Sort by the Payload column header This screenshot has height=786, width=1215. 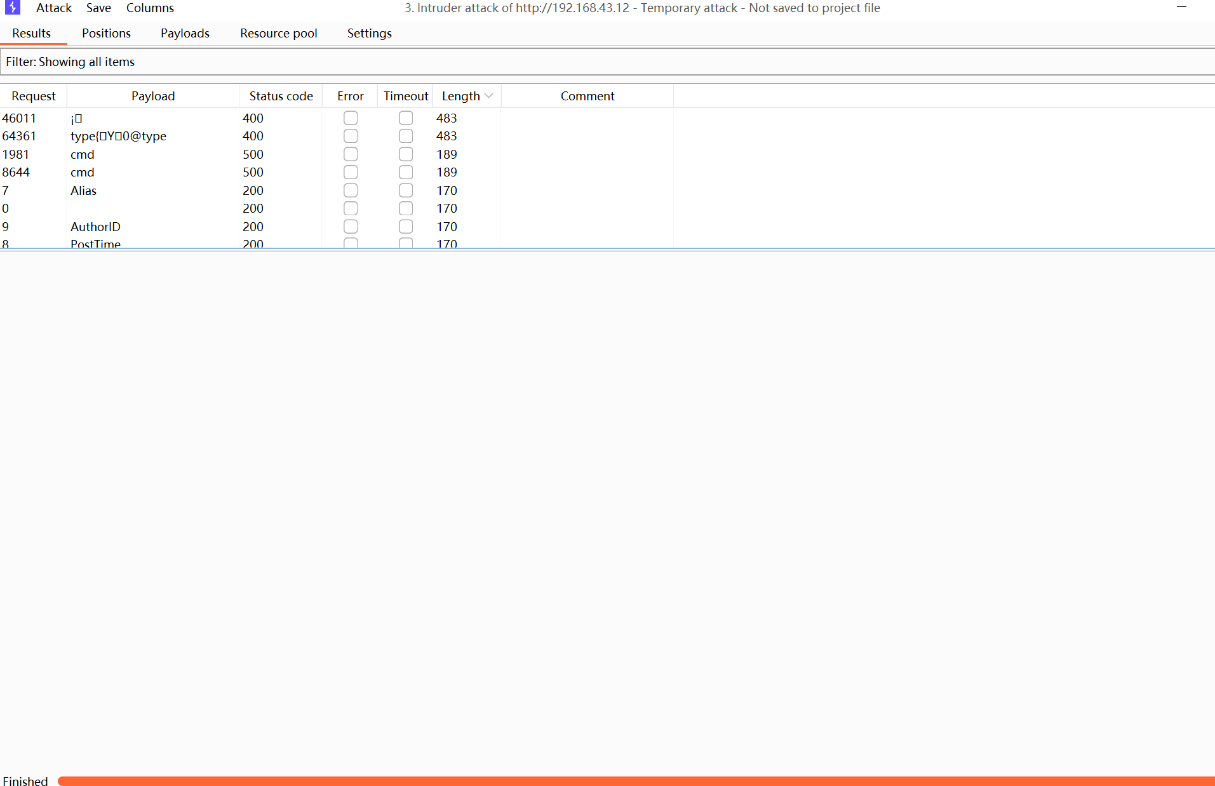(x=153, y=96)
